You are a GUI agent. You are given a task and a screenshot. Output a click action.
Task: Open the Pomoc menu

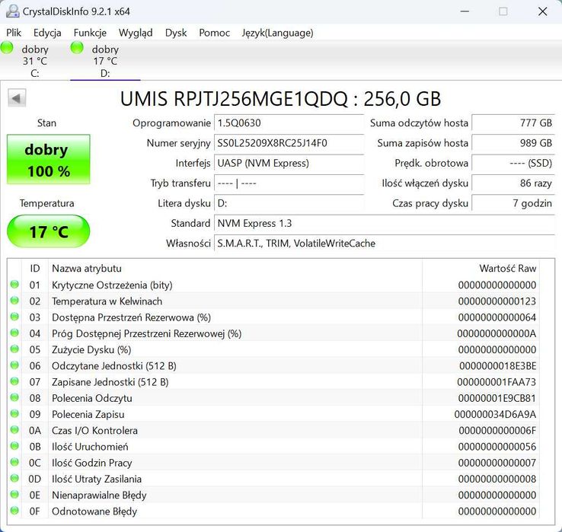point(214,33)
